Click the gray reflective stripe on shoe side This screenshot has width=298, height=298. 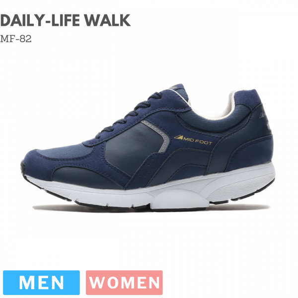pos(158,133)
